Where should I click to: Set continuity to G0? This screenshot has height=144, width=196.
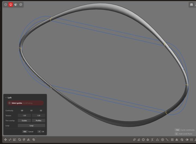22,111
